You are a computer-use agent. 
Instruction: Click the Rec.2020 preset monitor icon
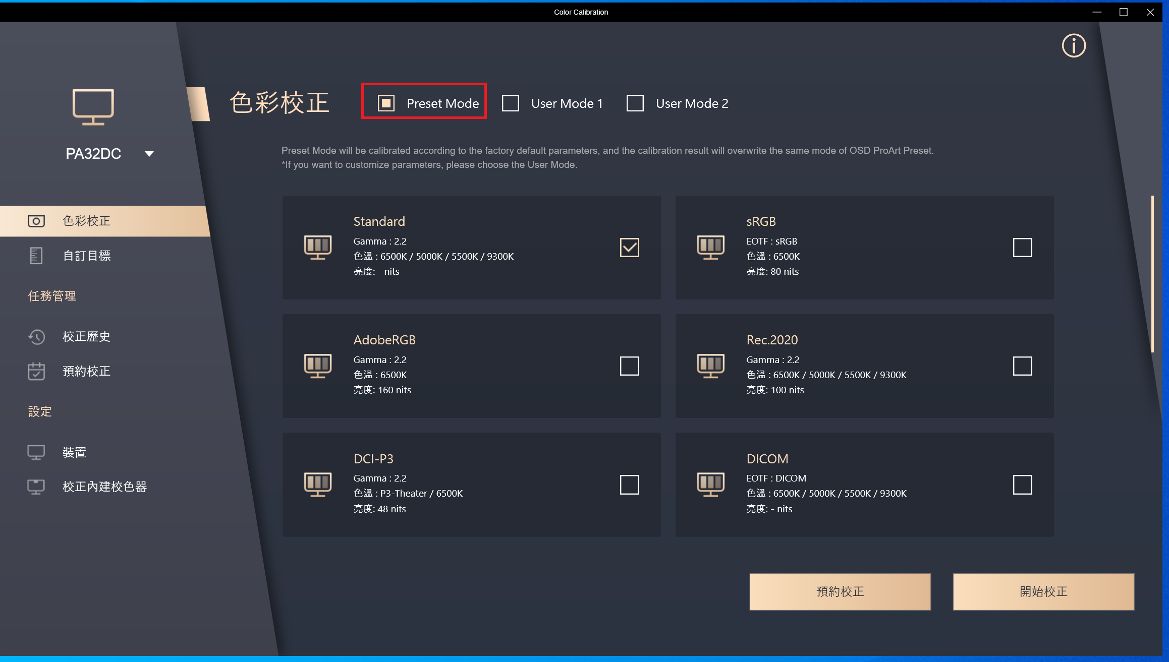711,366
